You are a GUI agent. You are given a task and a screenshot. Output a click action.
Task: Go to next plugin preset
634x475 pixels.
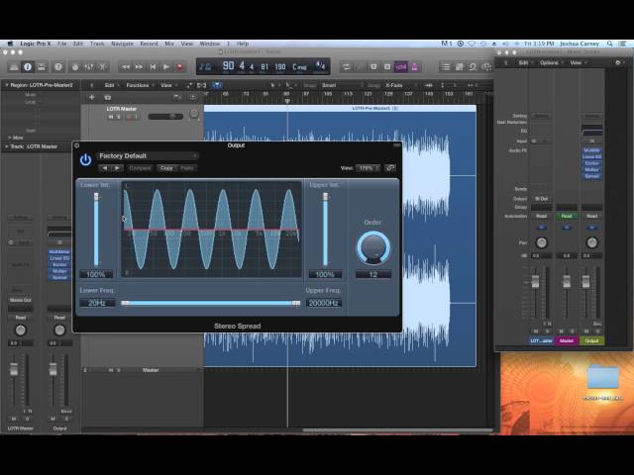pos(117,168)
